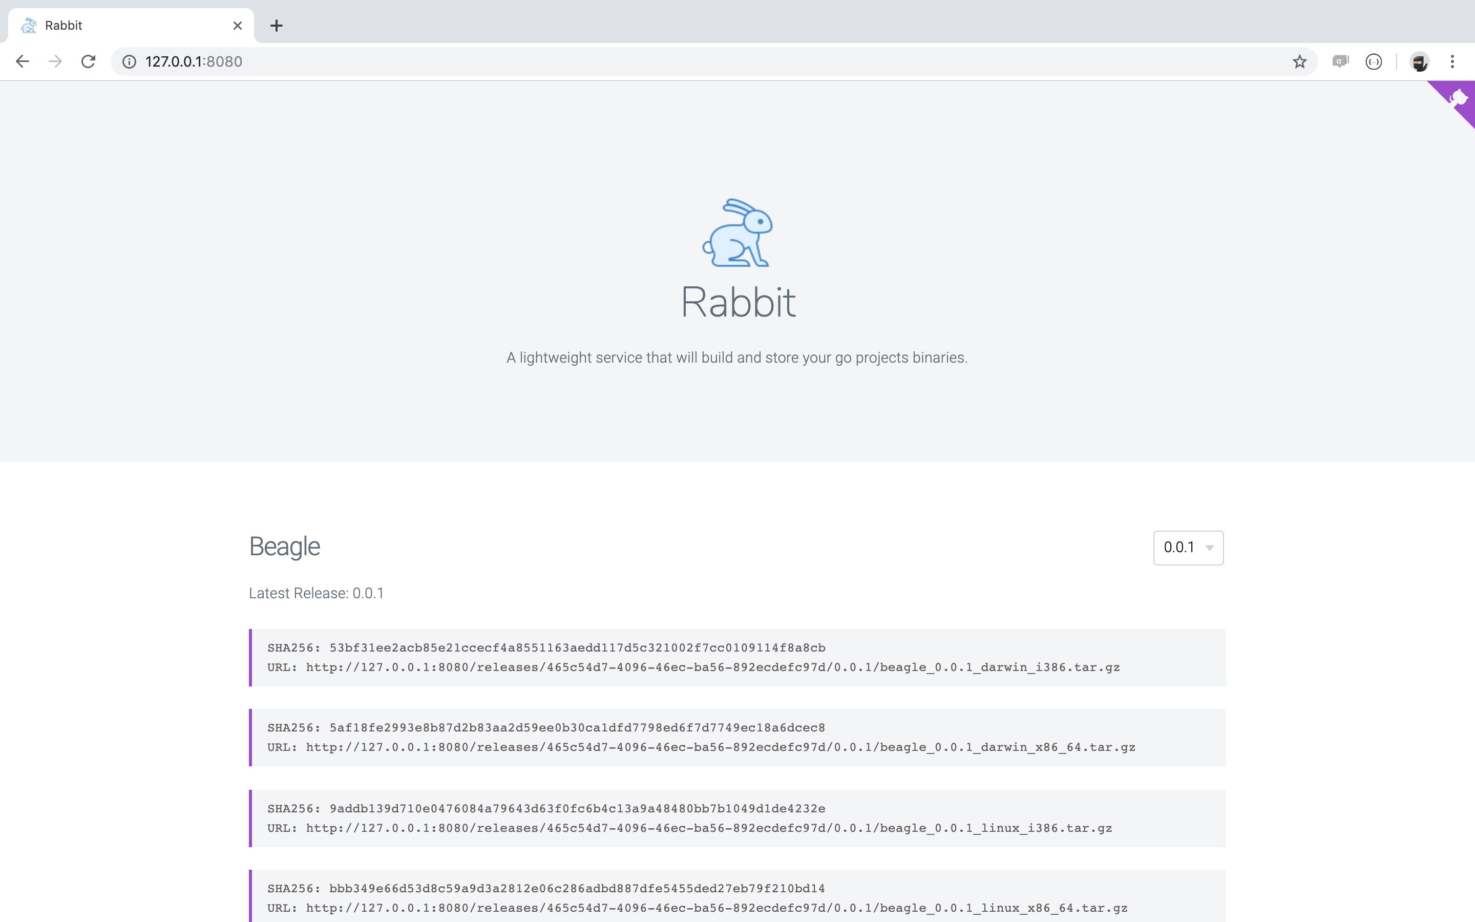Viewport: 1475px width, 922px height.
Task: Close the Rabbit tab
Action: click(238, 26)
